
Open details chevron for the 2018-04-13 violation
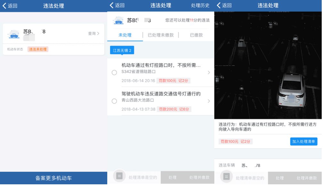209,101
